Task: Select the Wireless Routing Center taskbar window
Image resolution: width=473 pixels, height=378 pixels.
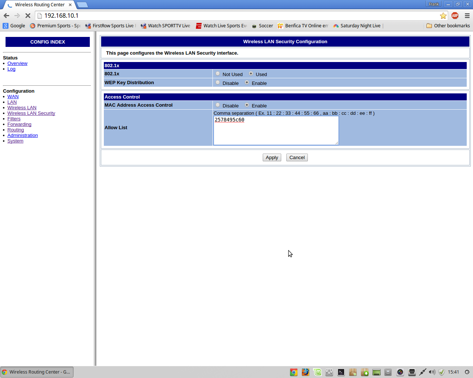Action: [x=37, y=372]
